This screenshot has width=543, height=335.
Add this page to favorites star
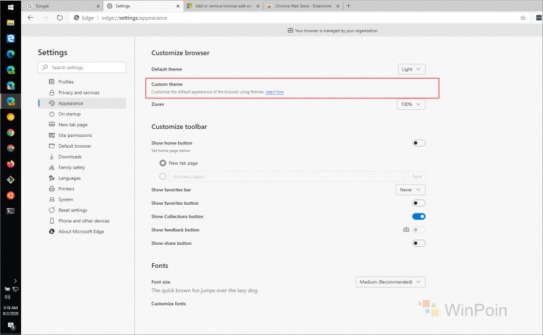523,18
